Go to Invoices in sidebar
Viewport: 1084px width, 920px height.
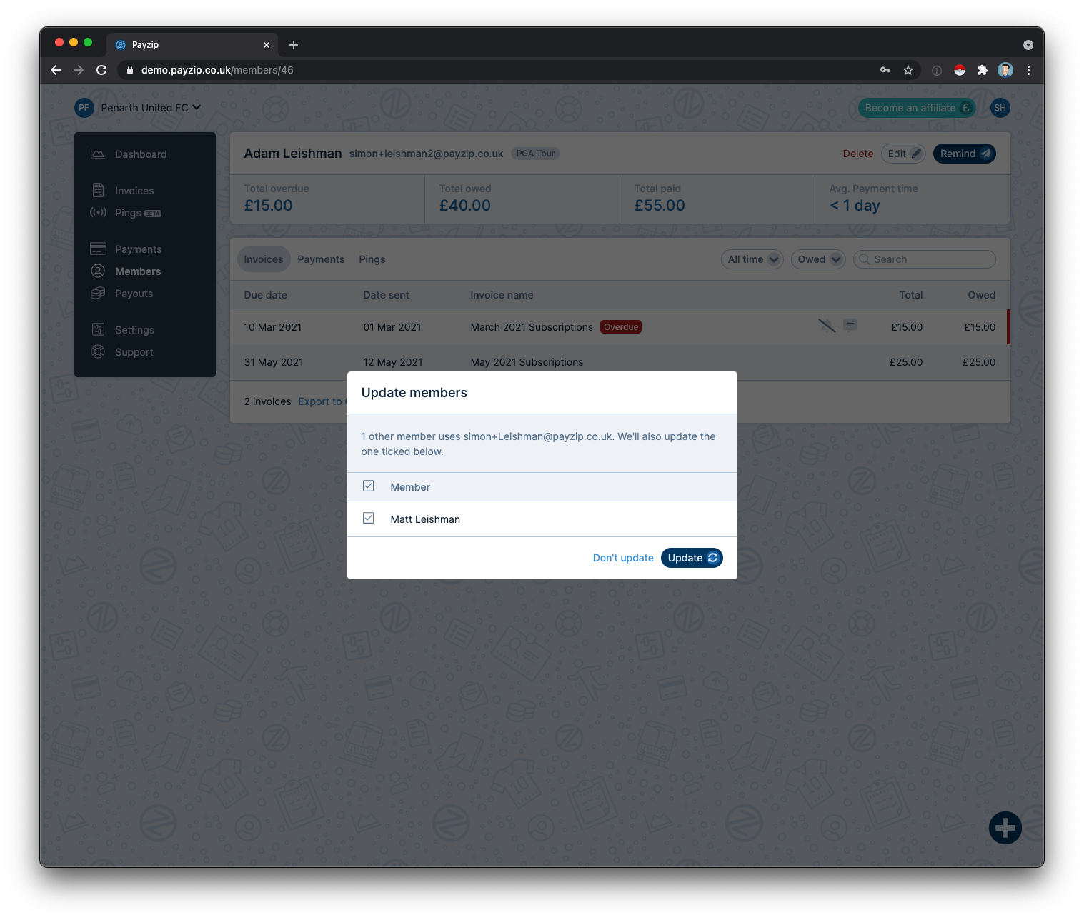(x=134, y=191)
